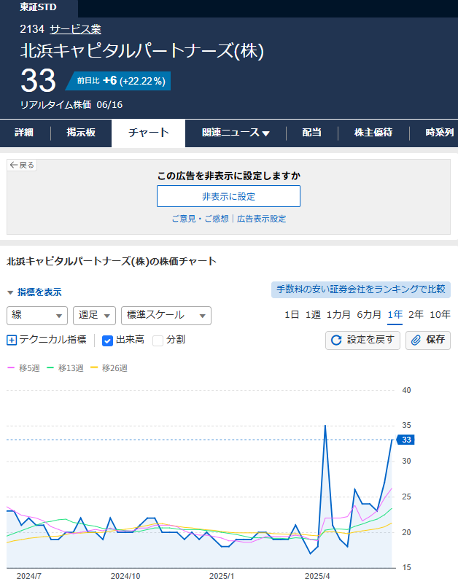Click the April 2025 price spike peak
Image resolution: width=458 pixels, height=584 pixels.
[325, 426]
